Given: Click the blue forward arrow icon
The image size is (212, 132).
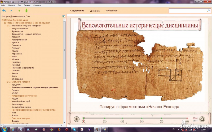Looking at the screenshot, I should [x=11, y=11].
